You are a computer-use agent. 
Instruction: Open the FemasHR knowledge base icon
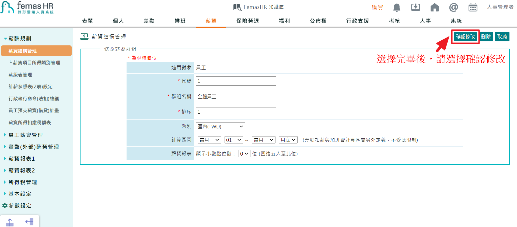[237, 7]
